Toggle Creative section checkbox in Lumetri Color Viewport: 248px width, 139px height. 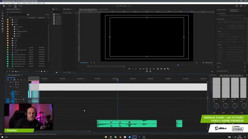point(245,63)
